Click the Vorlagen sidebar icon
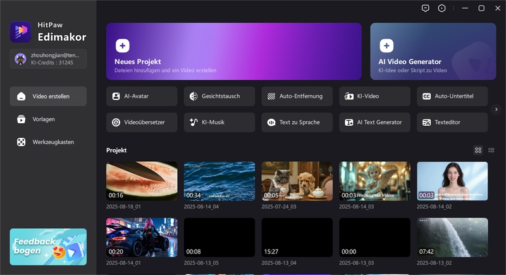 tap(22, 119)
